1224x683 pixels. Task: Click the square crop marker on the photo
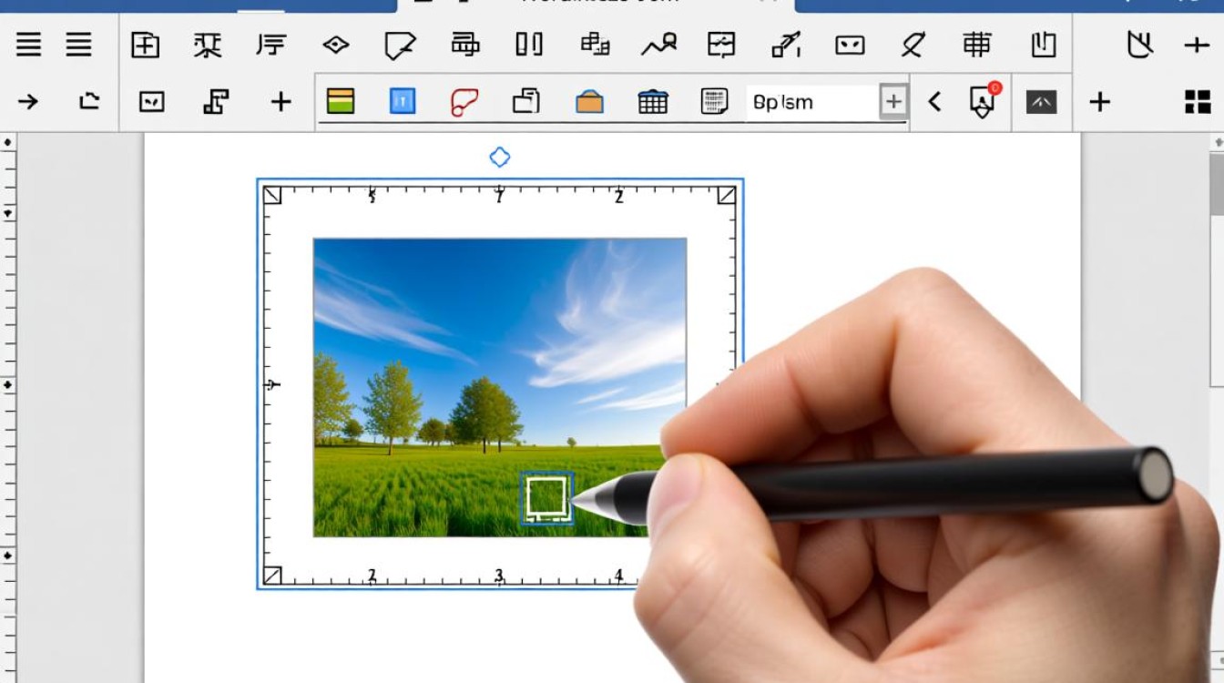pos(546,498)
